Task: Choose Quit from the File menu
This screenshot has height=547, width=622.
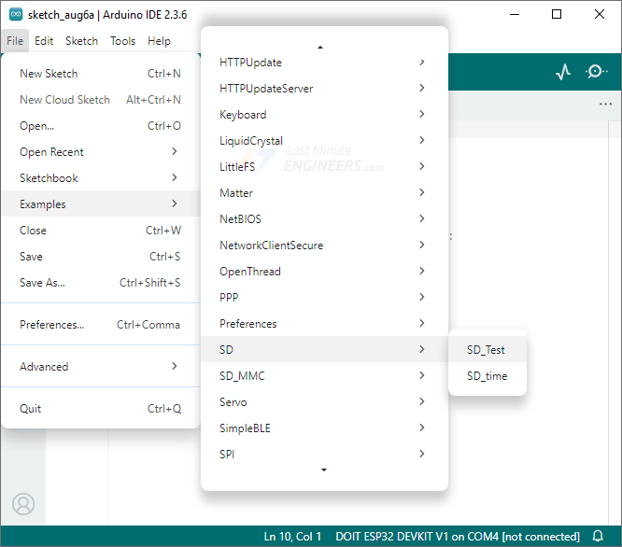Action: click(x=100, y=409)
